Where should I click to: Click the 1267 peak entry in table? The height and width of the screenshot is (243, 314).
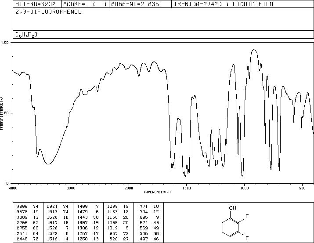[88, 234]
